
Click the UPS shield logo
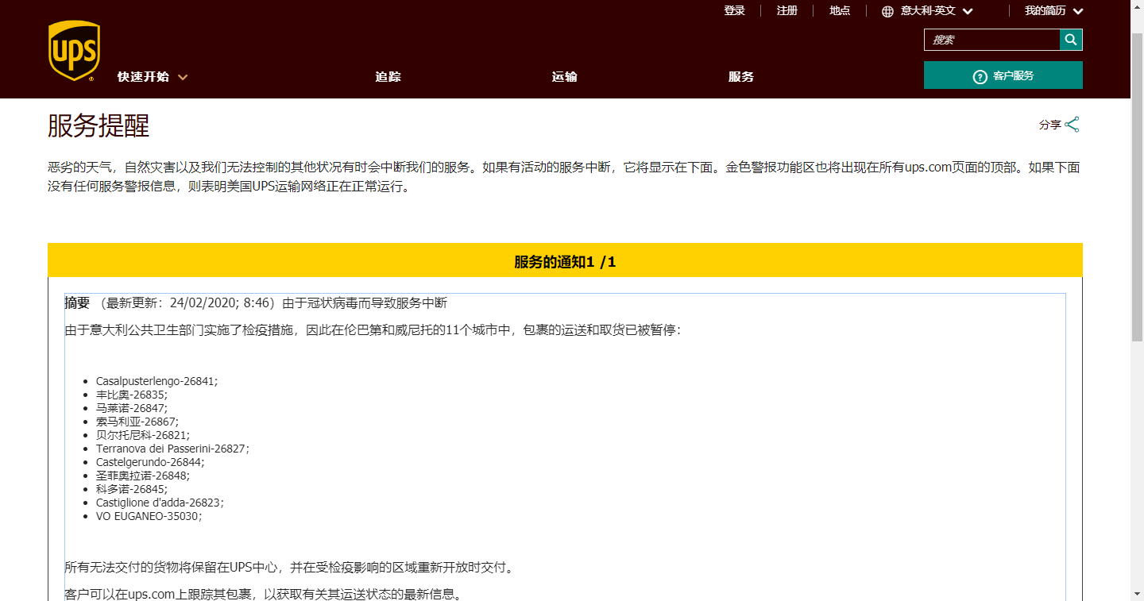(74, 48)
